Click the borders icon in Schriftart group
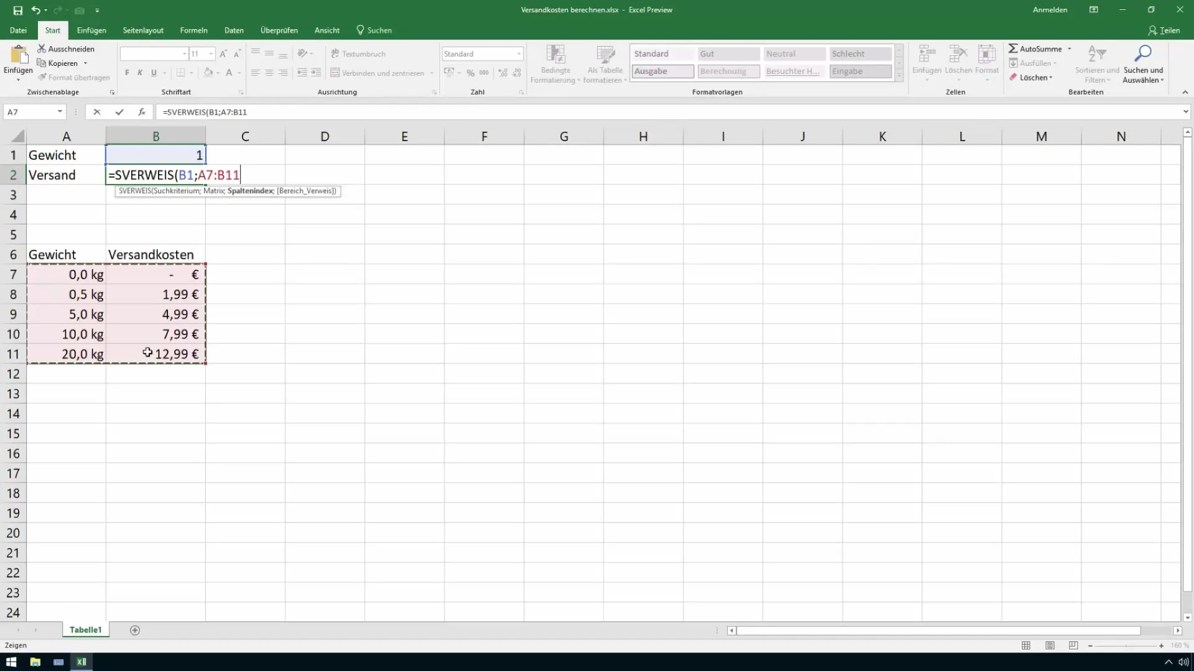The height and width of the screenshot is (671, 1194). pyautogui.click(x=180, y=73)
